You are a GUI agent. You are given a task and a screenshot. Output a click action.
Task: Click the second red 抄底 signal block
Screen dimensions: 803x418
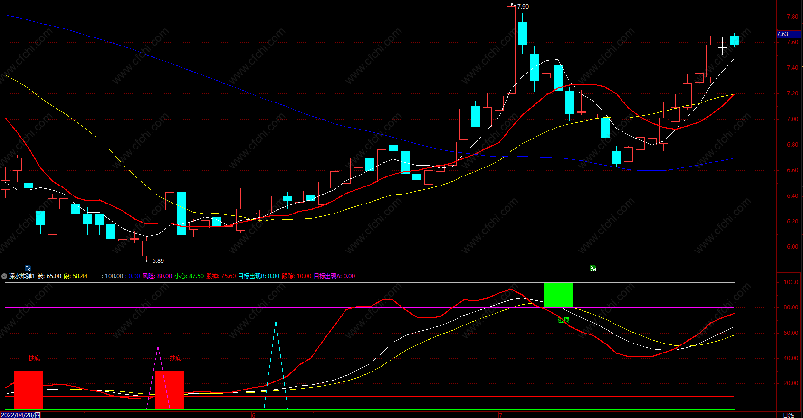170,390
